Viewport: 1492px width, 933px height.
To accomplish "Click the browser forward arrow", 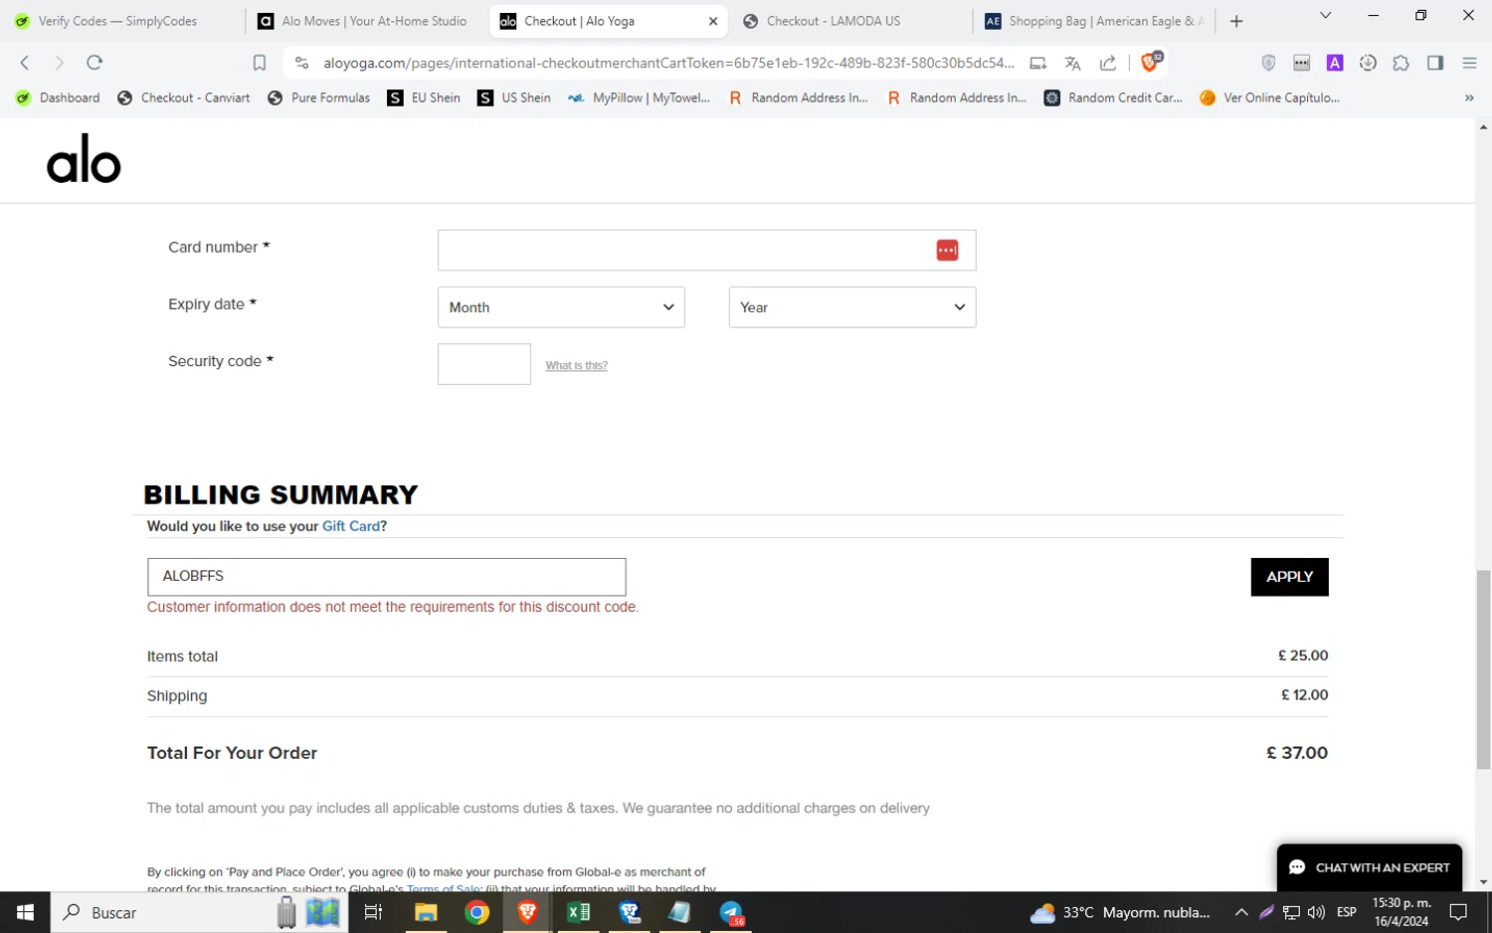I will tap(60, 63).
